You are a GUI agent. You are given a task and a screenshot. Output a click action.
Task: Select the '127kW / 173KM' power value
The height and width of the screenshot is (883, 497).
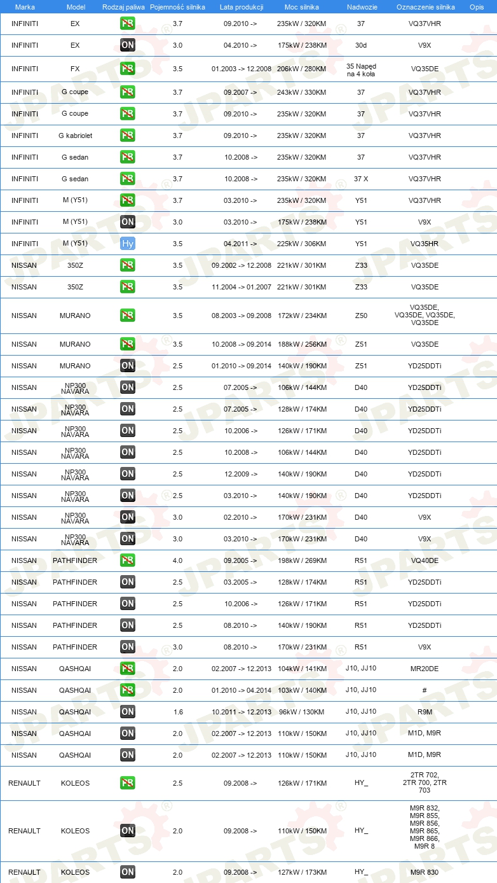coord(302,872)
